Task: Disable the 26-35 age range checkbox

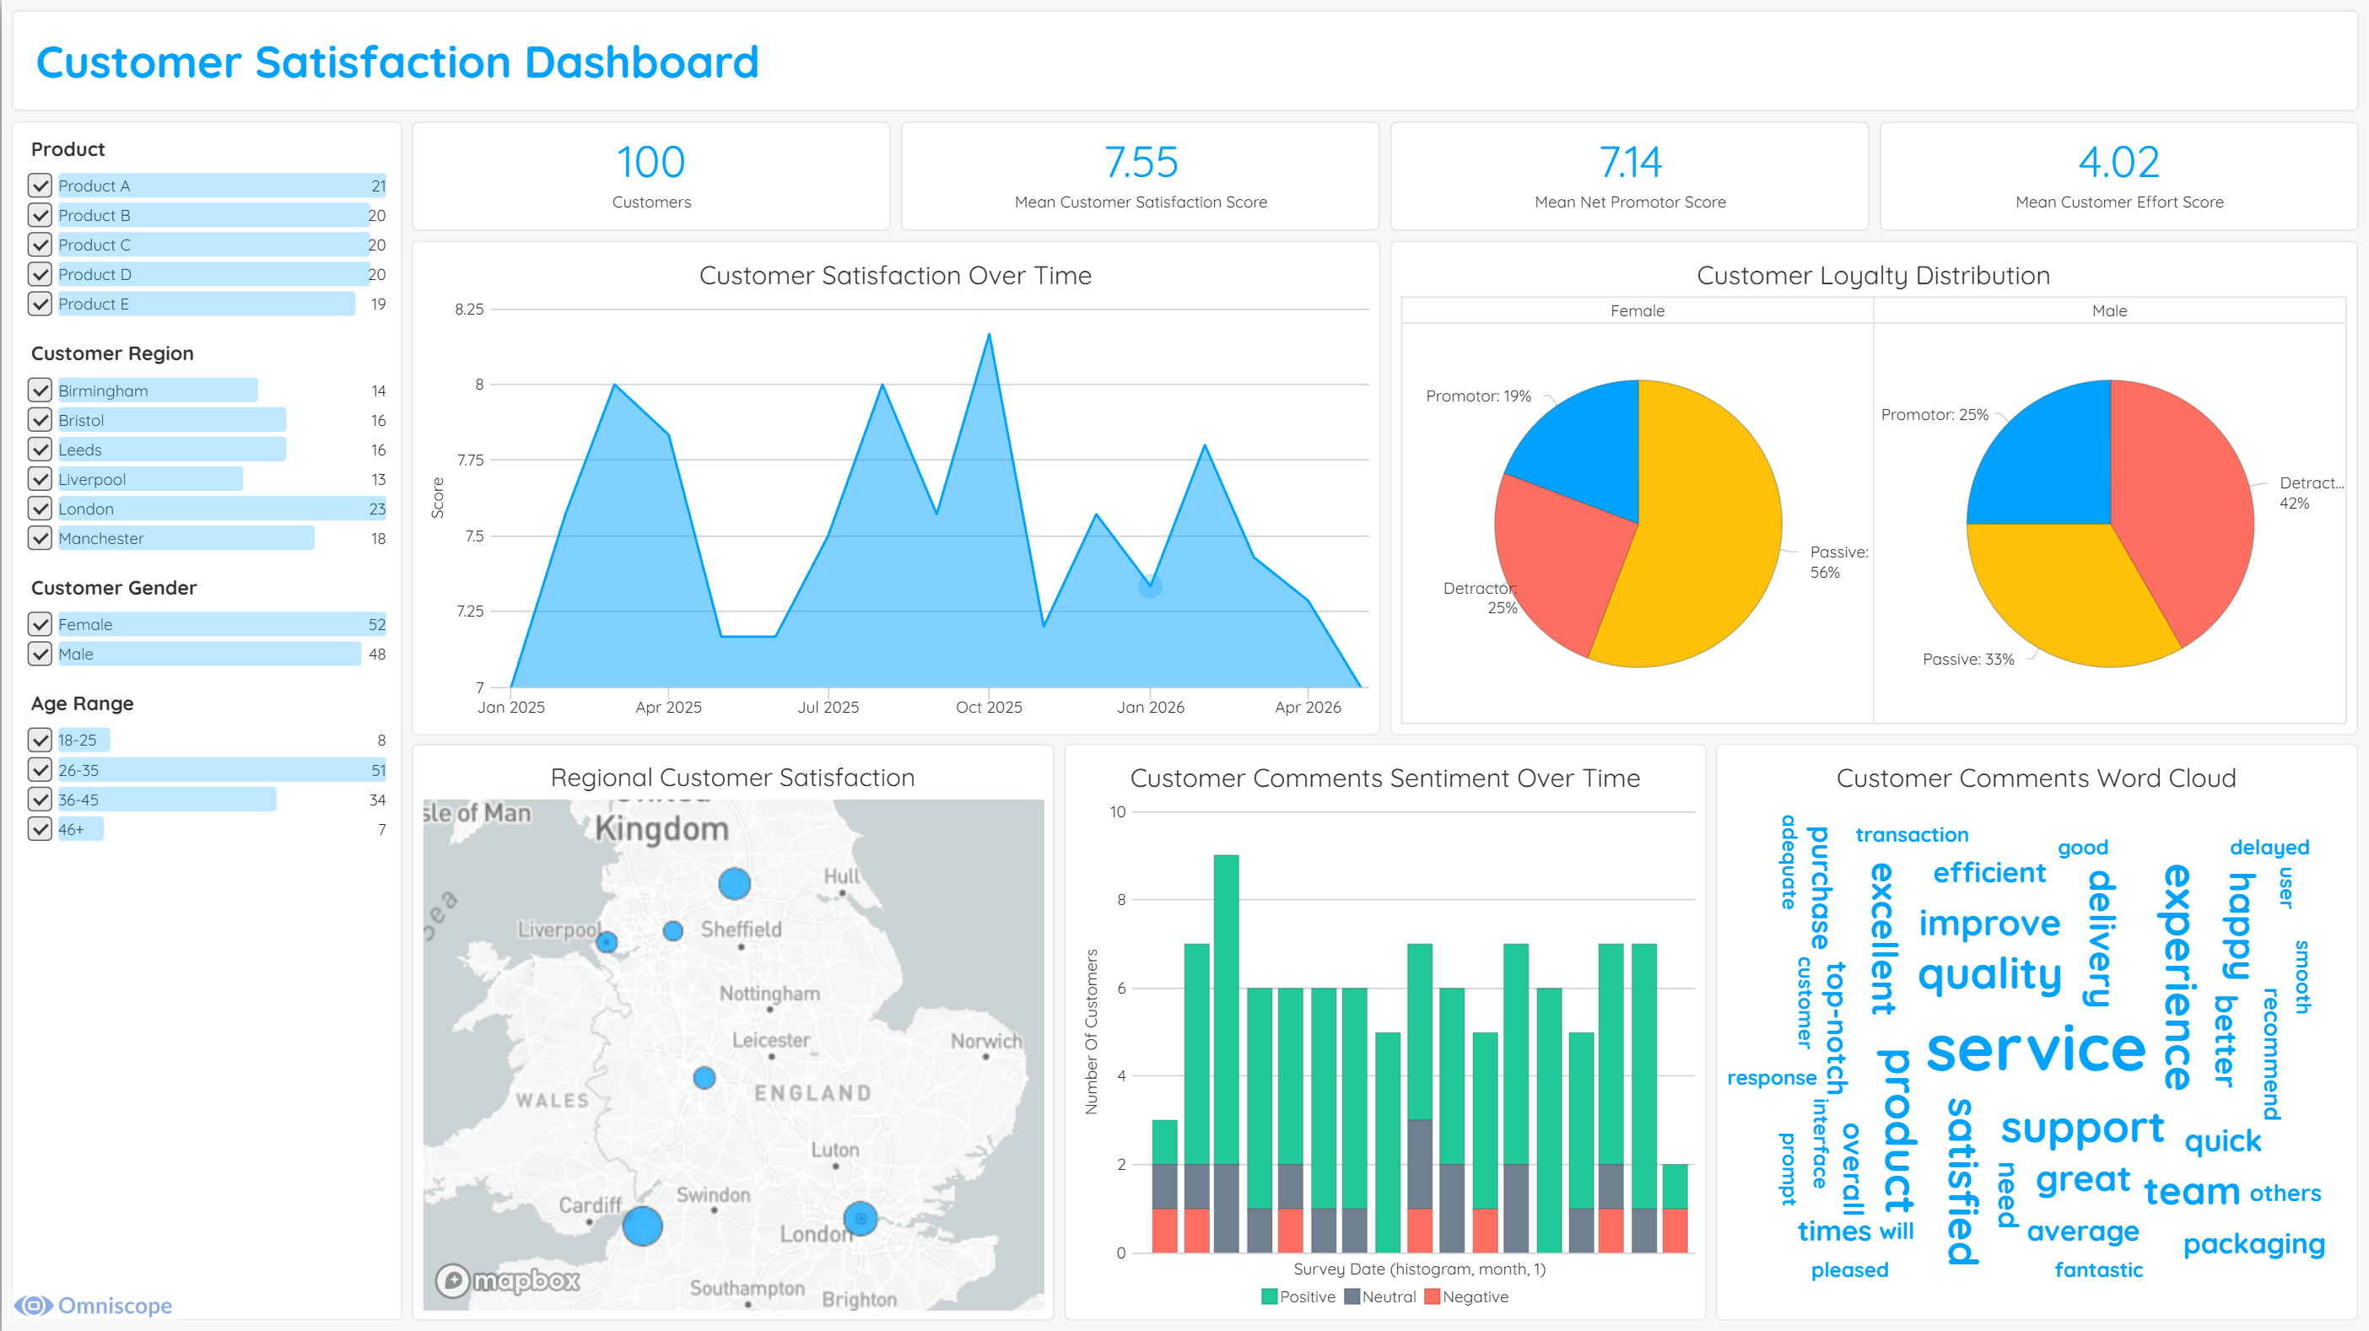Action: point(40,770)
